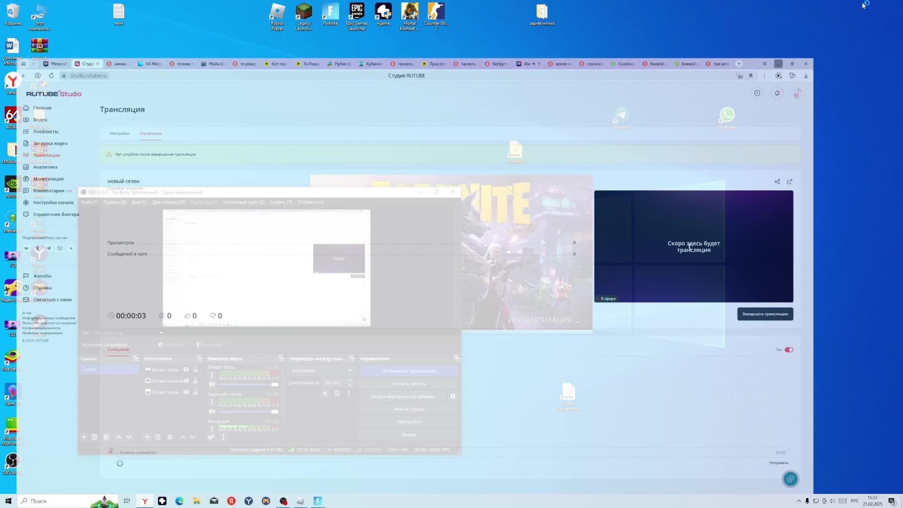Hide the Захват игры source
The height and width of the screenshot is (508, 903).
(186, 370)
